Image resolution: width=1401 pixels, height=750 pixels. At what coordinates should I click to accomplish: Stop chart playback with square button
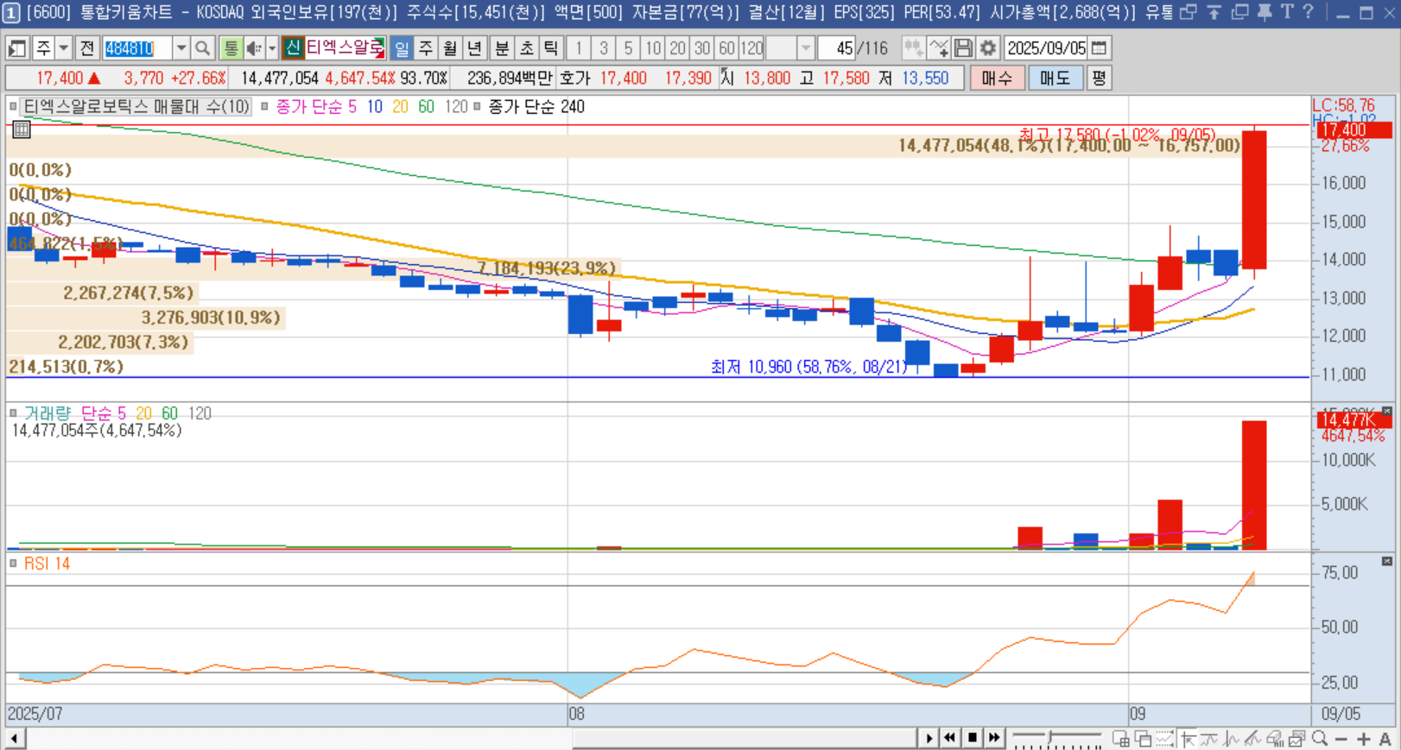coord(973,738)
